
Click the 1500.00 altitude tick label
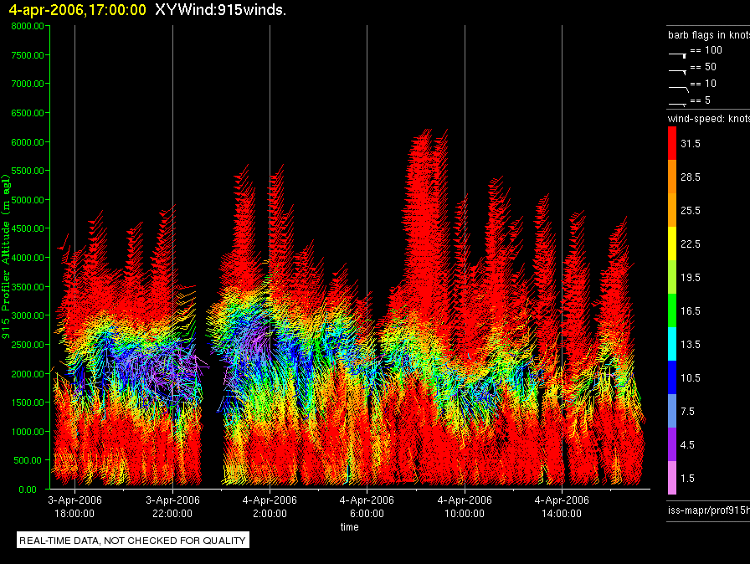pyautogui.click(x=28, y=402)
